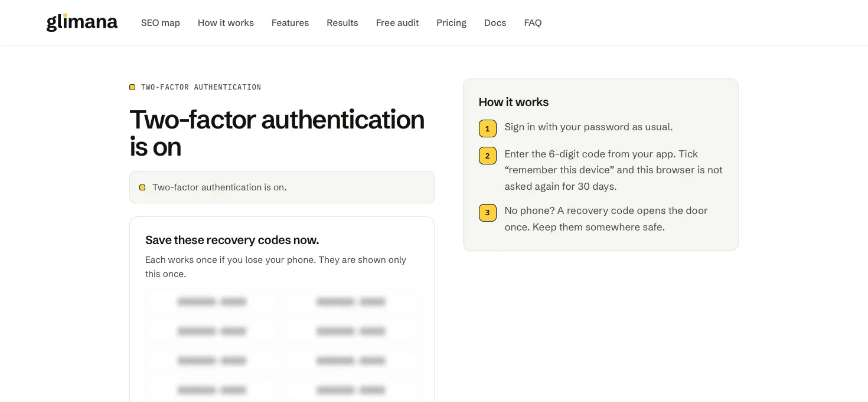Open the SEO map nav item
The width and height of the screenshot is (868, 402).
[161, 23]
